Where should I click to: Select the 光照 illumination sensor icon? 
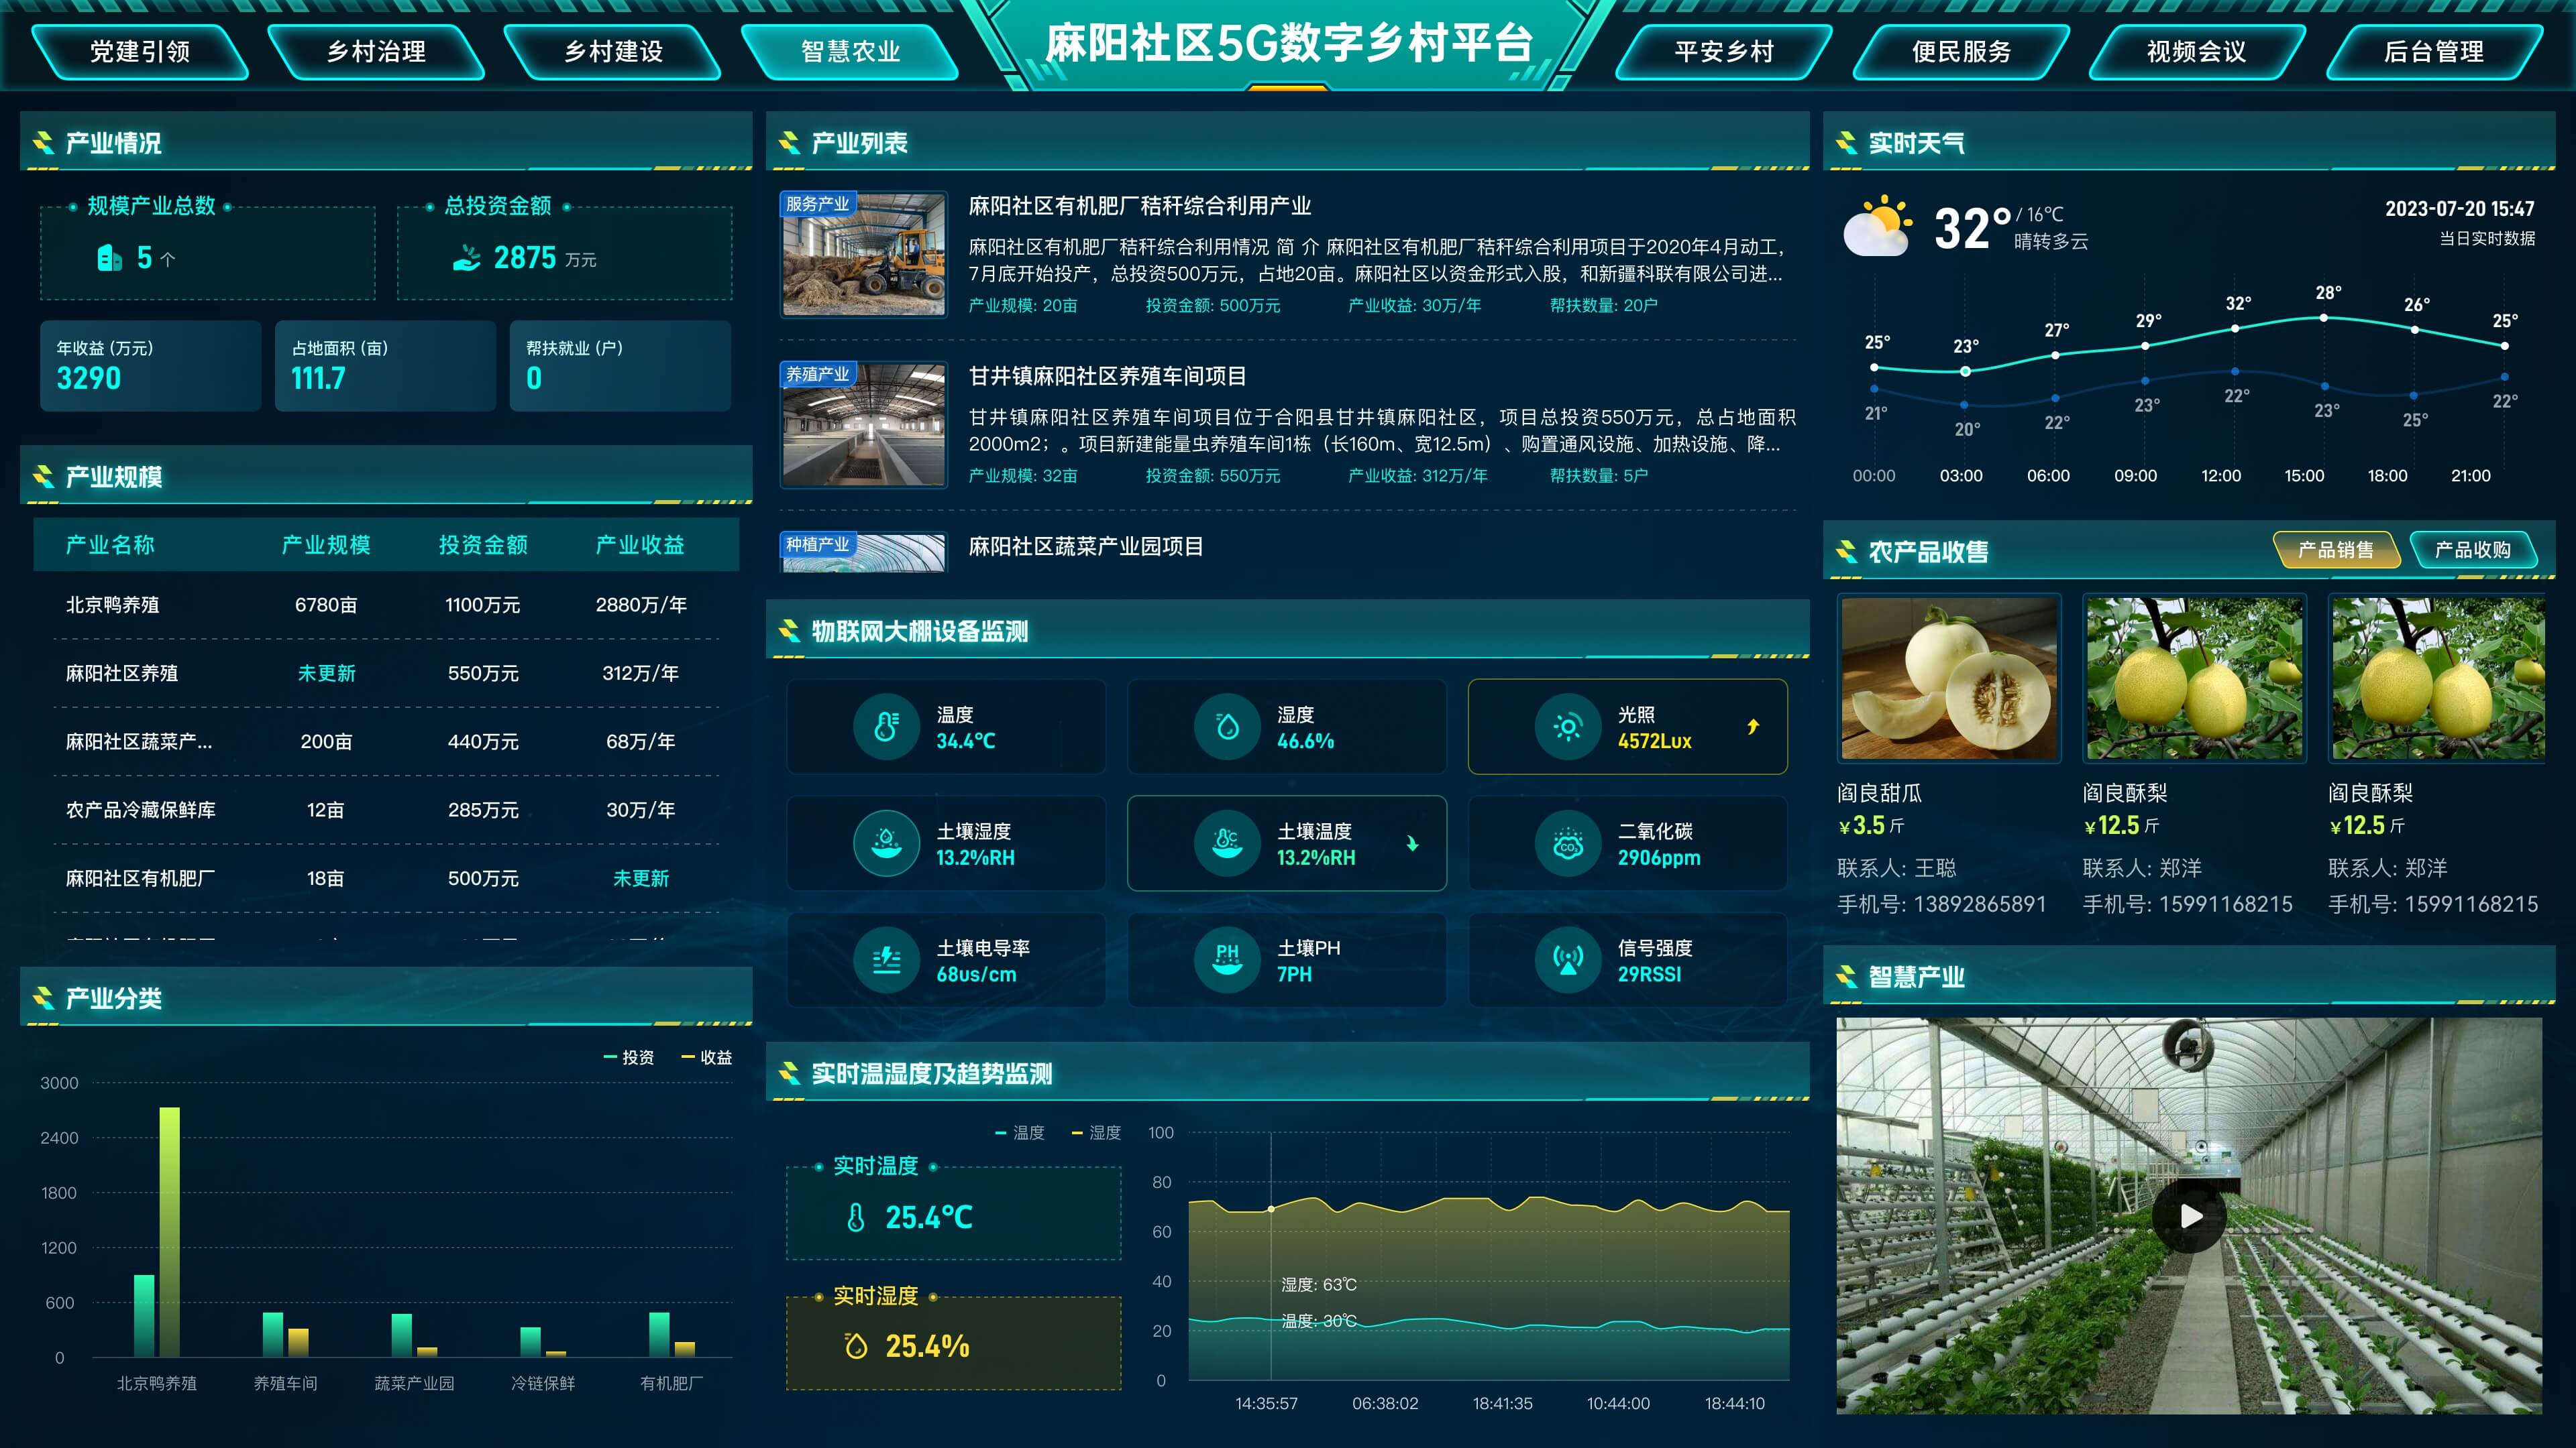tap(1568, 727)
